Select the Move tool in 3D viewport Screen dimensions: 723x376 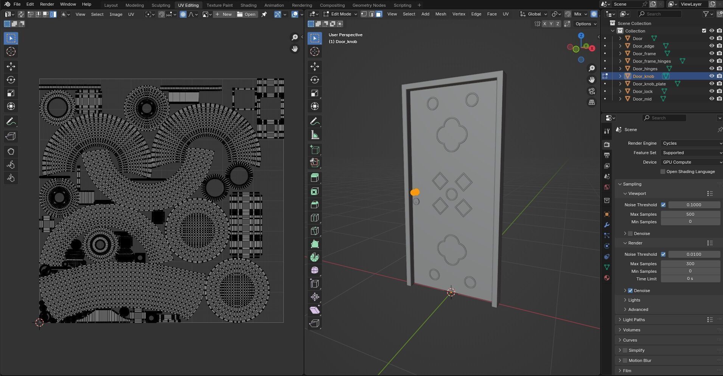point(315,67)
